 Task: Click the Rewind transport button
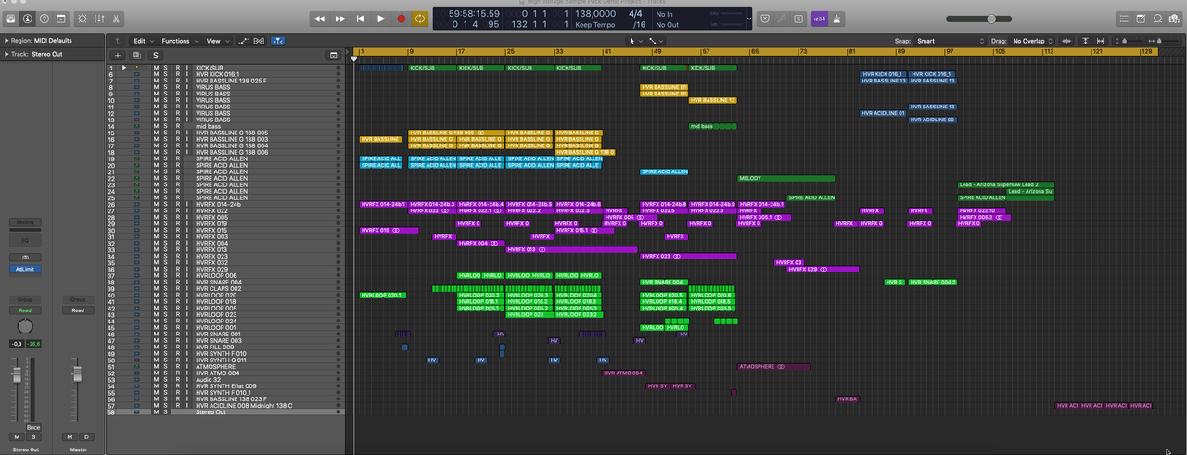(320, 19)
